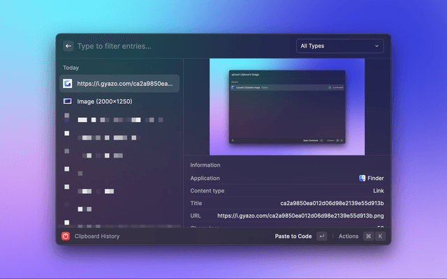The image size is (447, 279).
Task: Click the preview image thumbnail
Action: click(x=287, y=107)
